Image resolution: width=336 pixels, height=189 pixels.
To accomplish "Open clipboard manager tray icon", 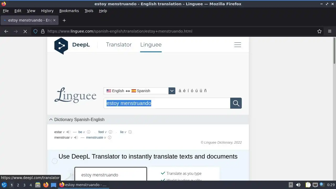I will [308, 185].
